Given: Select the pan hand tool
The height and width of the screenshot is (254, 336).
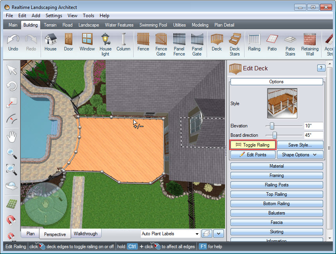Looking at the screenshot, I should click(x=12, y=137).
